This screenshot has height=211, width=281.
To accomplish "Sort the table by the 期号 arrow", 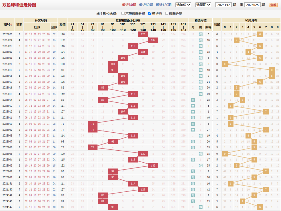I will 11,25.
